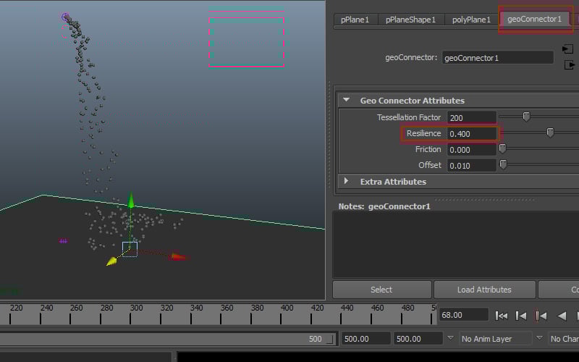
Task: Edit the geoConnector name field
Action: click(x=497, y=58)
